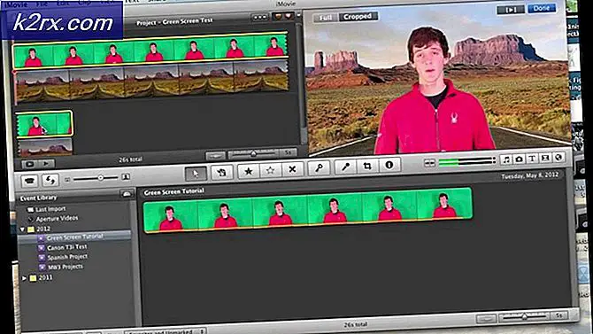Open the keyword tool (key icon)
Screen dimensions: 593x334
click(x=319, y=167)
